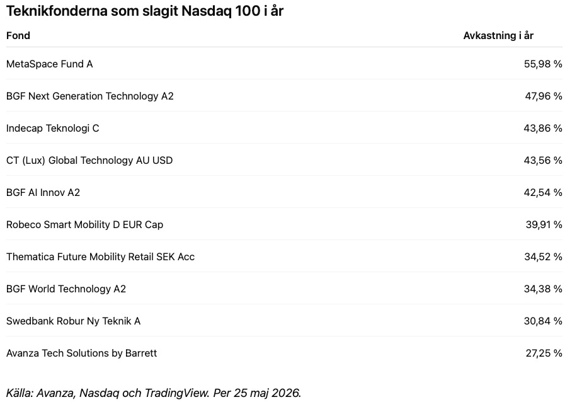Click BGF AI Innov A2 fund name
This screenshot has width=577, height=402.
point(43,193)
